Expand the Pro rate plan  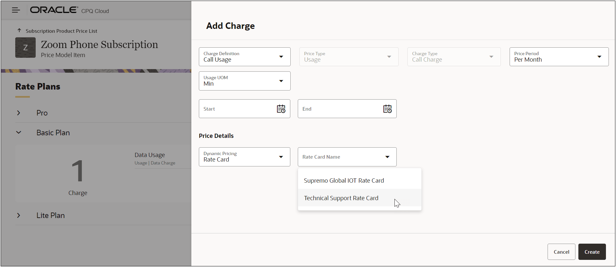pyautogui.click(x=18, y=113)
